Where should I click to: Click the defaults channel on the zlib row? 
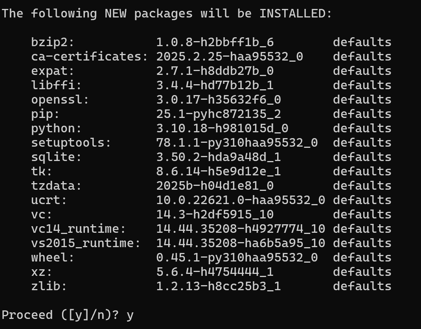(362, 286)
